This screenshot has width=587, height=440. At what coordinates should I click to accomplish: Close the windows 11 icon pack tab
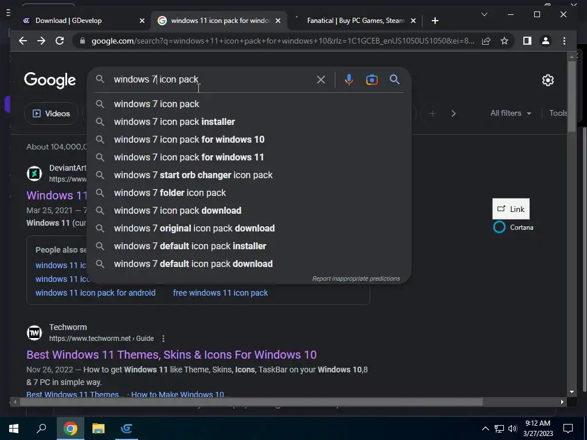(x=278, y=21)
